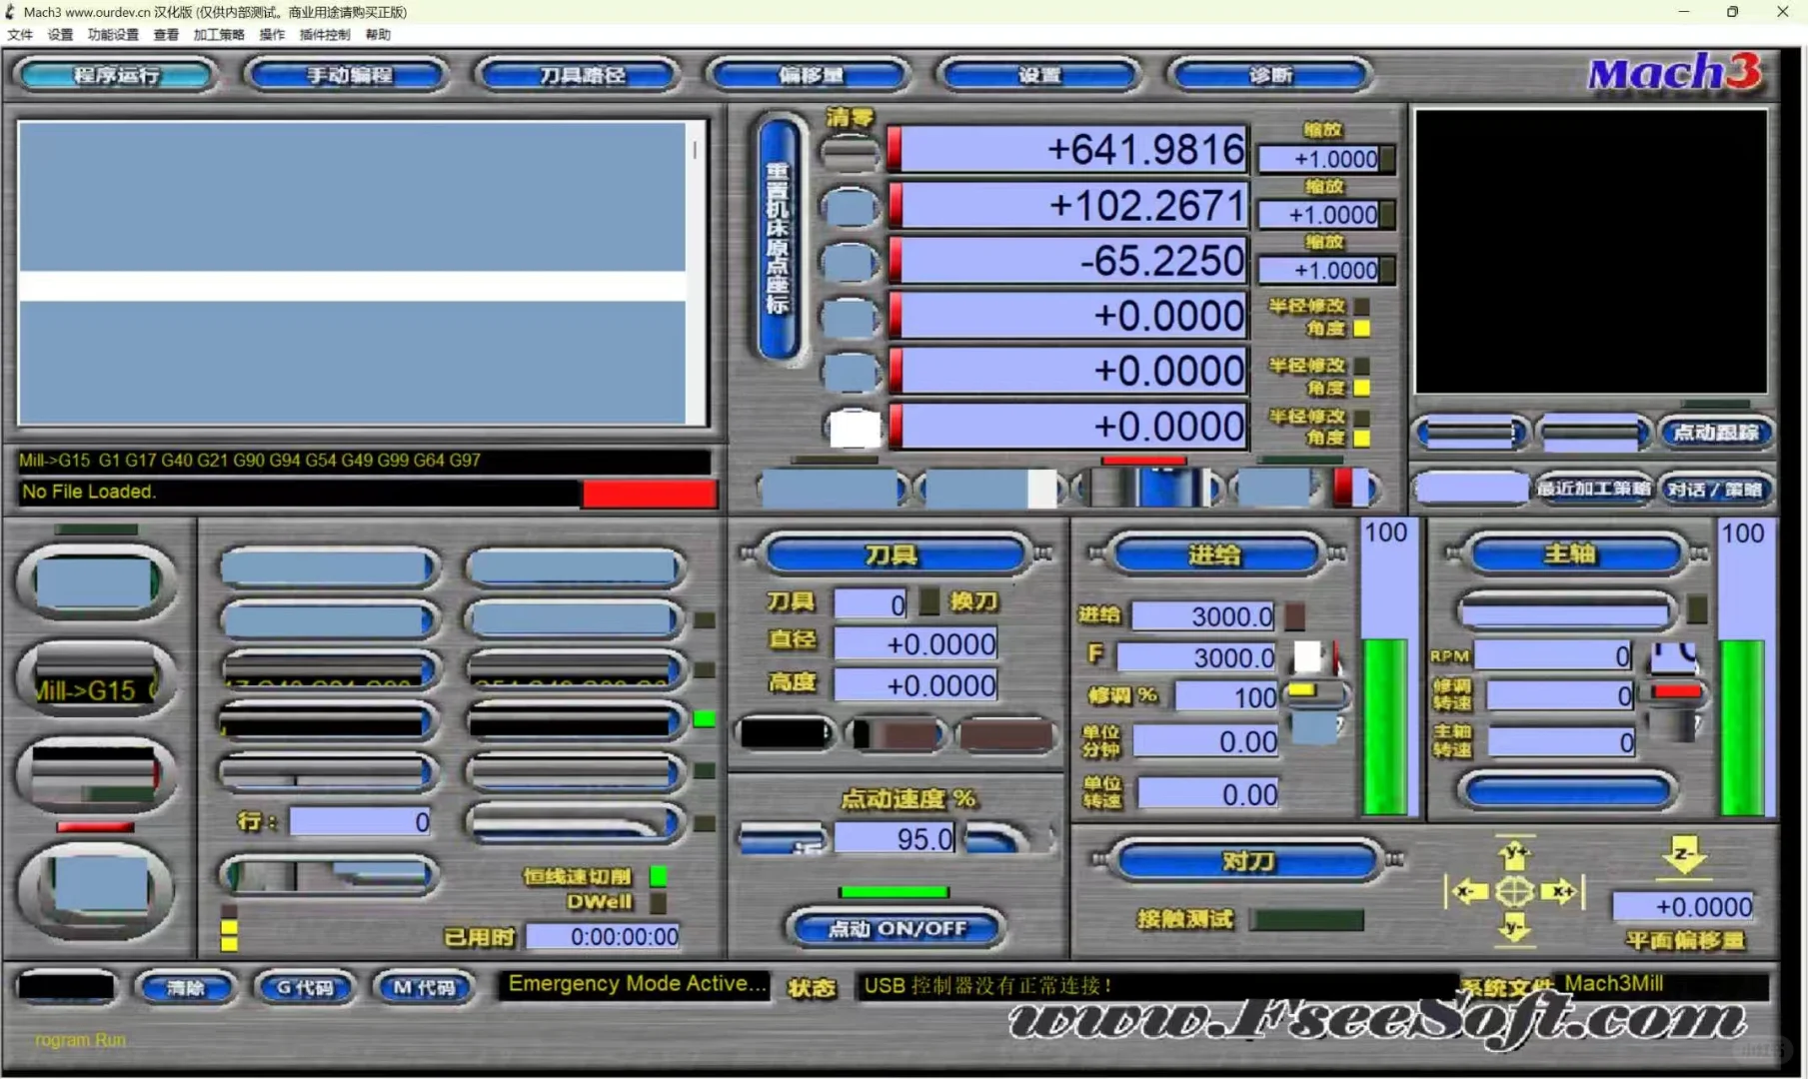This screenshot has height=1079, width=1808.
Task: Click the 平面偏移量 field showing +0.0000
Action: pyautogui.click(x=1683, y=906)
